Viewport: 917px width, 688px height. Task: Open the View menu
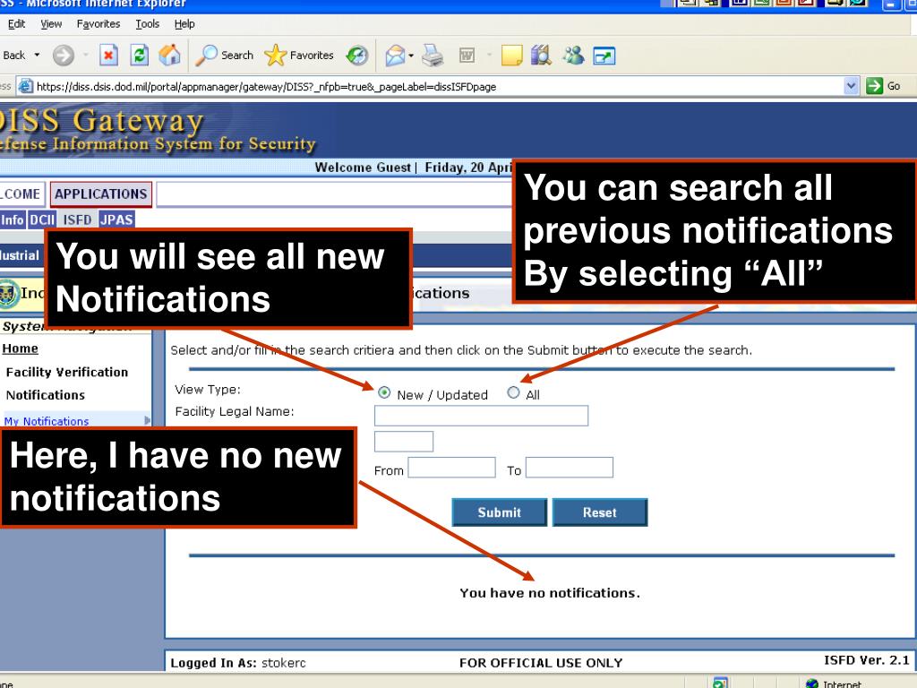coord(51,24)
